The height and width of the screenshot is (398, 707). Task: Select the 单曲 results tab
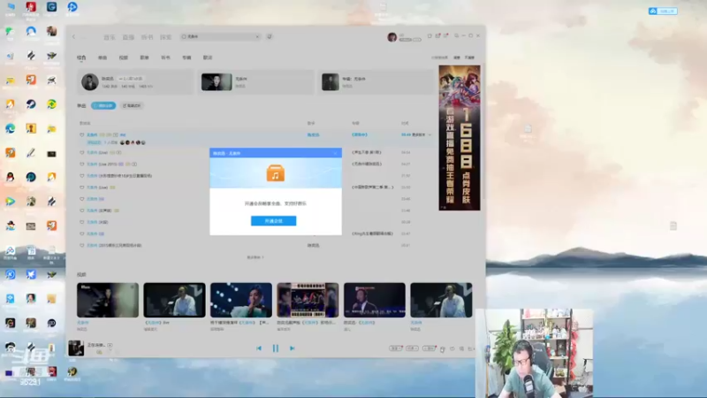pyautogui.click(x=103, y=57)
